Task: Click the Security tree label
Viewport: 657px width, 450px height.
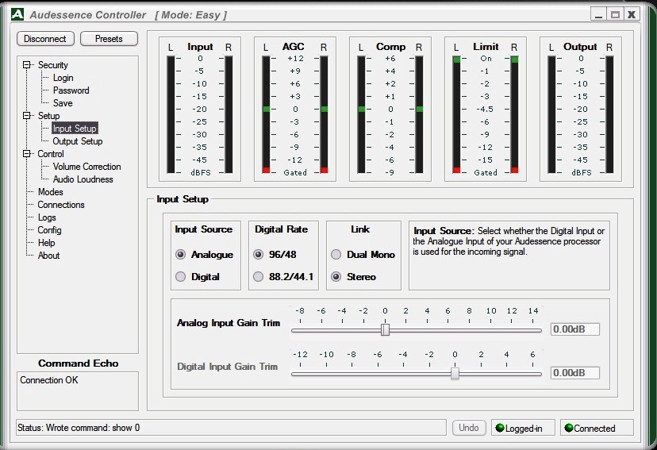Action: point(53,65)
